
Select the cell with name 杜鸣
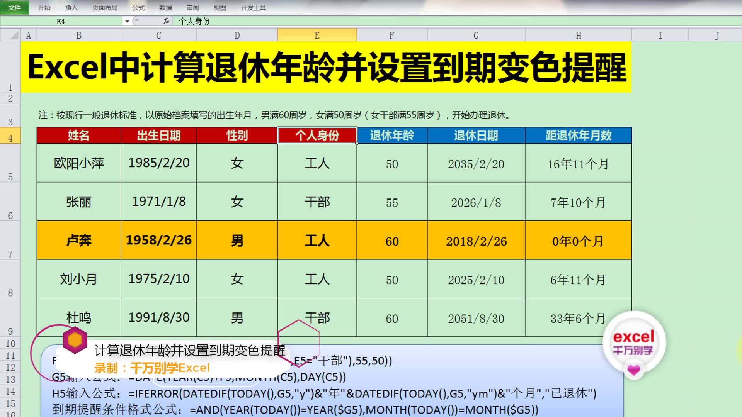[x=79, y=317]
